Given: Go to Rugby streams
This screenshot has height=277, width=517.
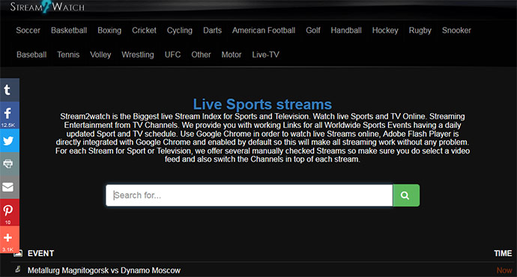Looking at the screenshot, I should tap(420, 30).
